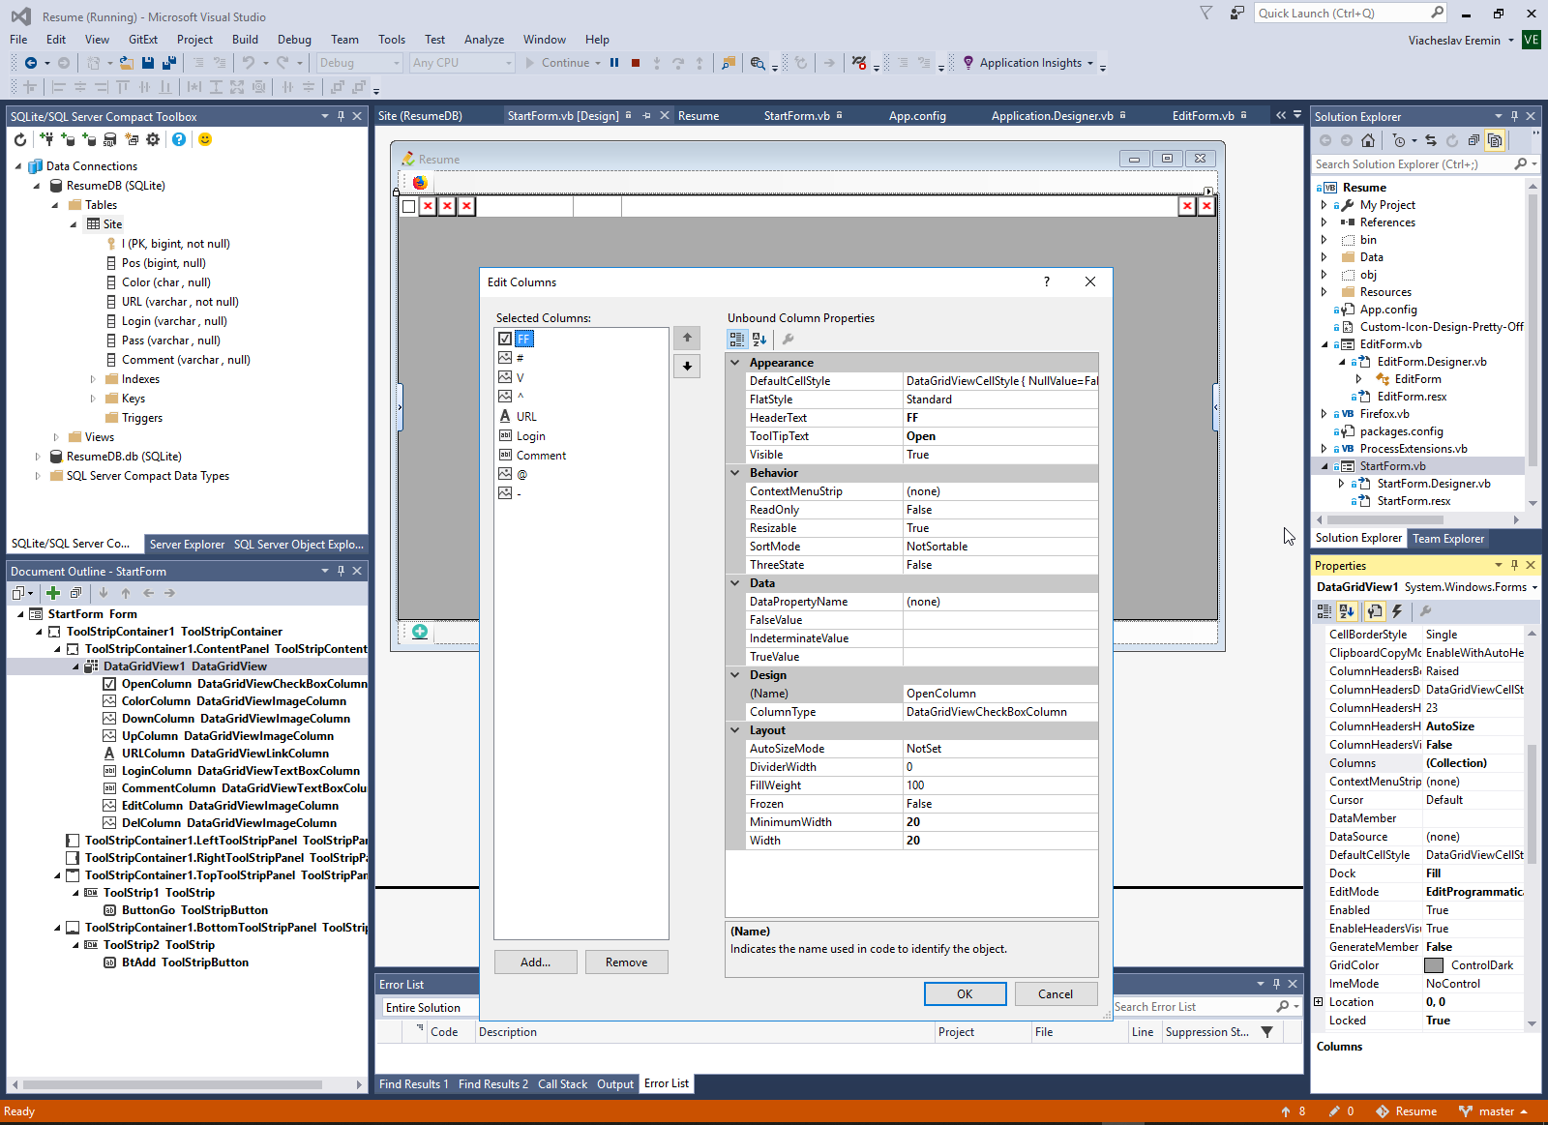Add item with green plus in Document Outline

(53, 593)
